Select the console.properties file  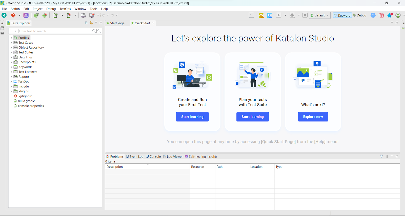(x=31, y=106)
